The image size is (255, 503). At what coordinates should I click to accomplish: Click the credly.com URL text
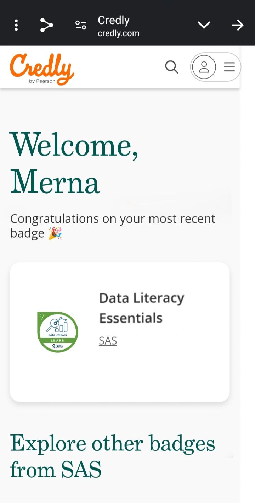[x=119, y=33]
